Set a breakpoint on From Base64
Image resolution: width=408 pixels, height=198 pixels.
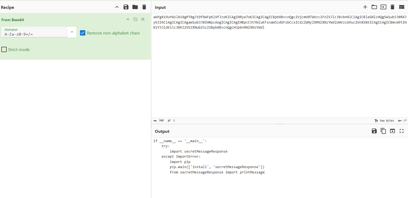(143, 19)
